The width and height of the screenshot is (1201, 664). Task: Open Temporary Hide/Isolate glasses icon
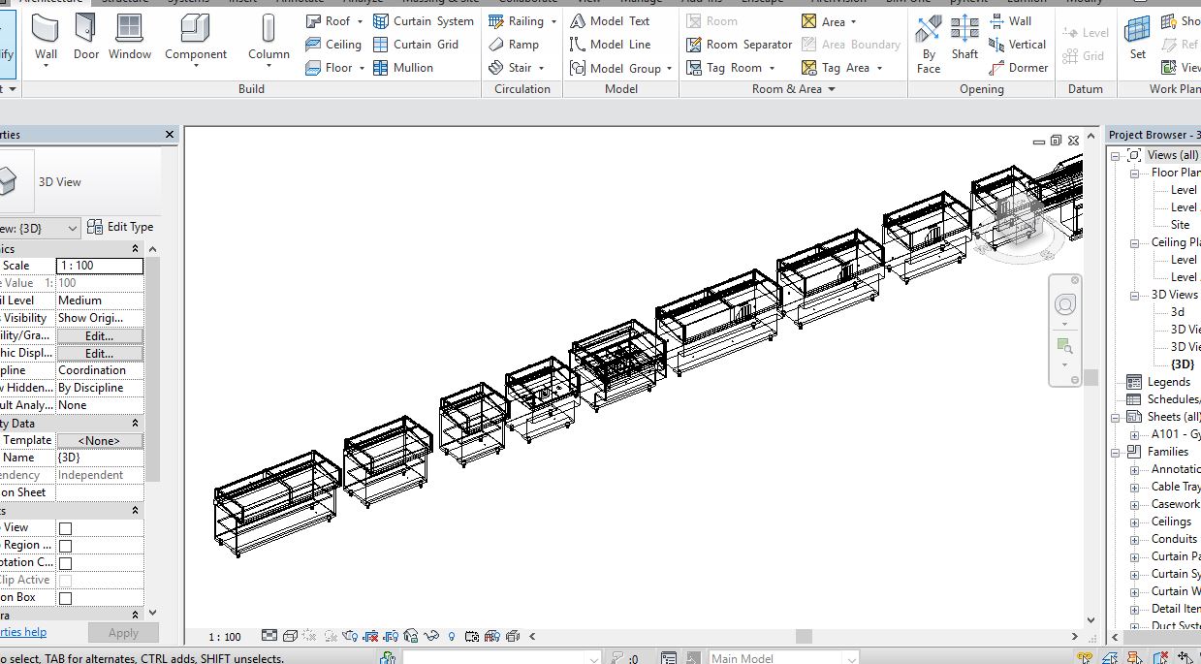[430, 637]
